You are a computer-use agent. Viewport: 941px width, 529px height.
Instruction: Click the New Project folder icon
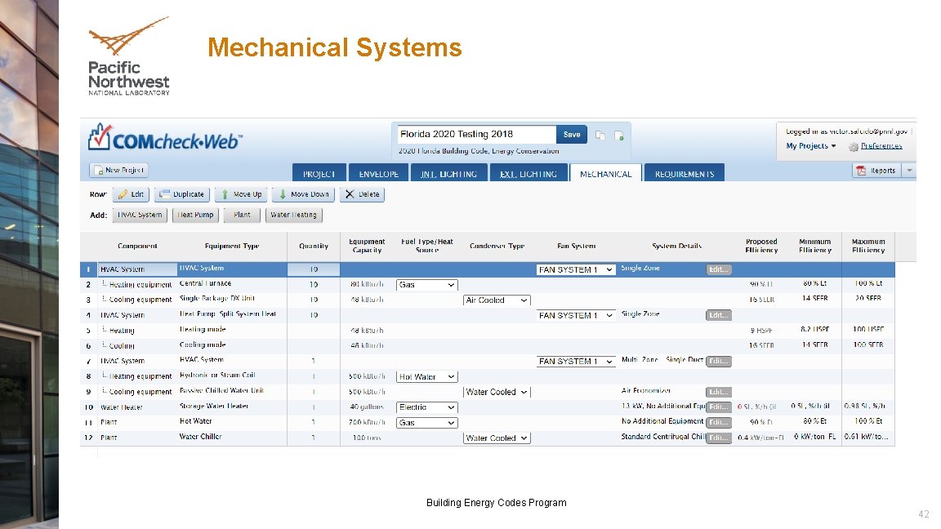tap(100, 170)
